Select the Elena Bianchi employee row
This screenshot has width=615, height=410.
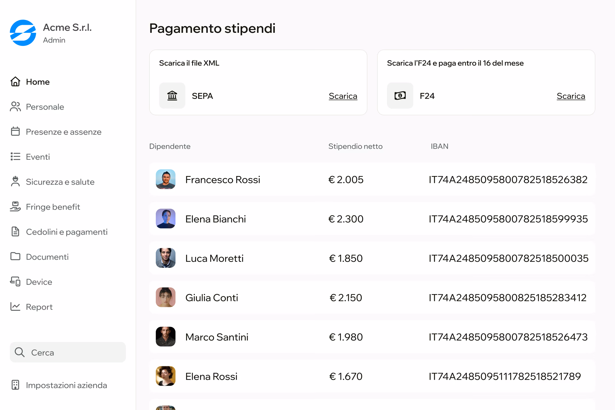(x=372, y=219)
